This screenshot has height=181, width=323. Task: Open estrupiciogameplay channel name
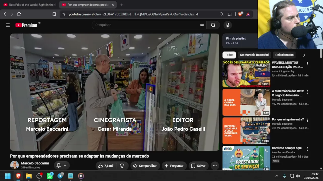click(283, 71)
